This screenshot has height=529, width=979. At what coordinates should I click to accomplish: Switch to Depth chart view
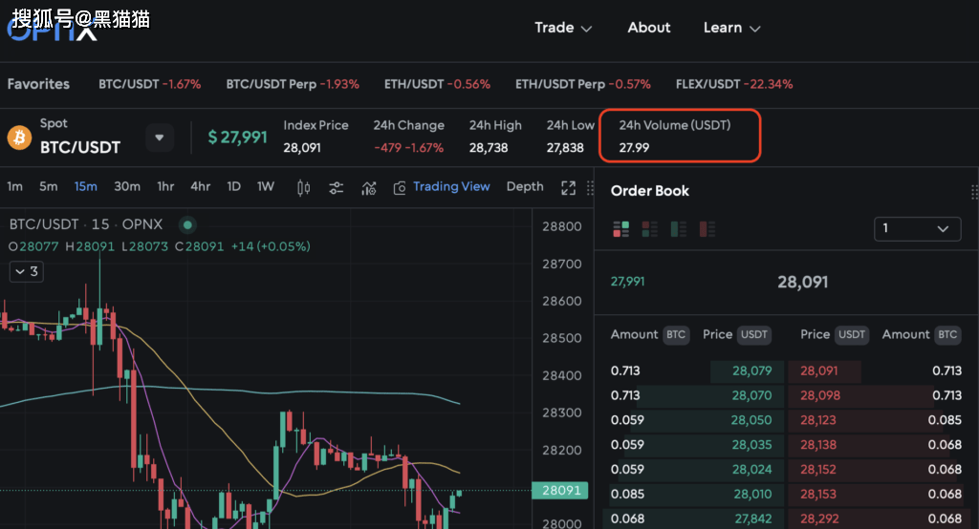point(525,186)
